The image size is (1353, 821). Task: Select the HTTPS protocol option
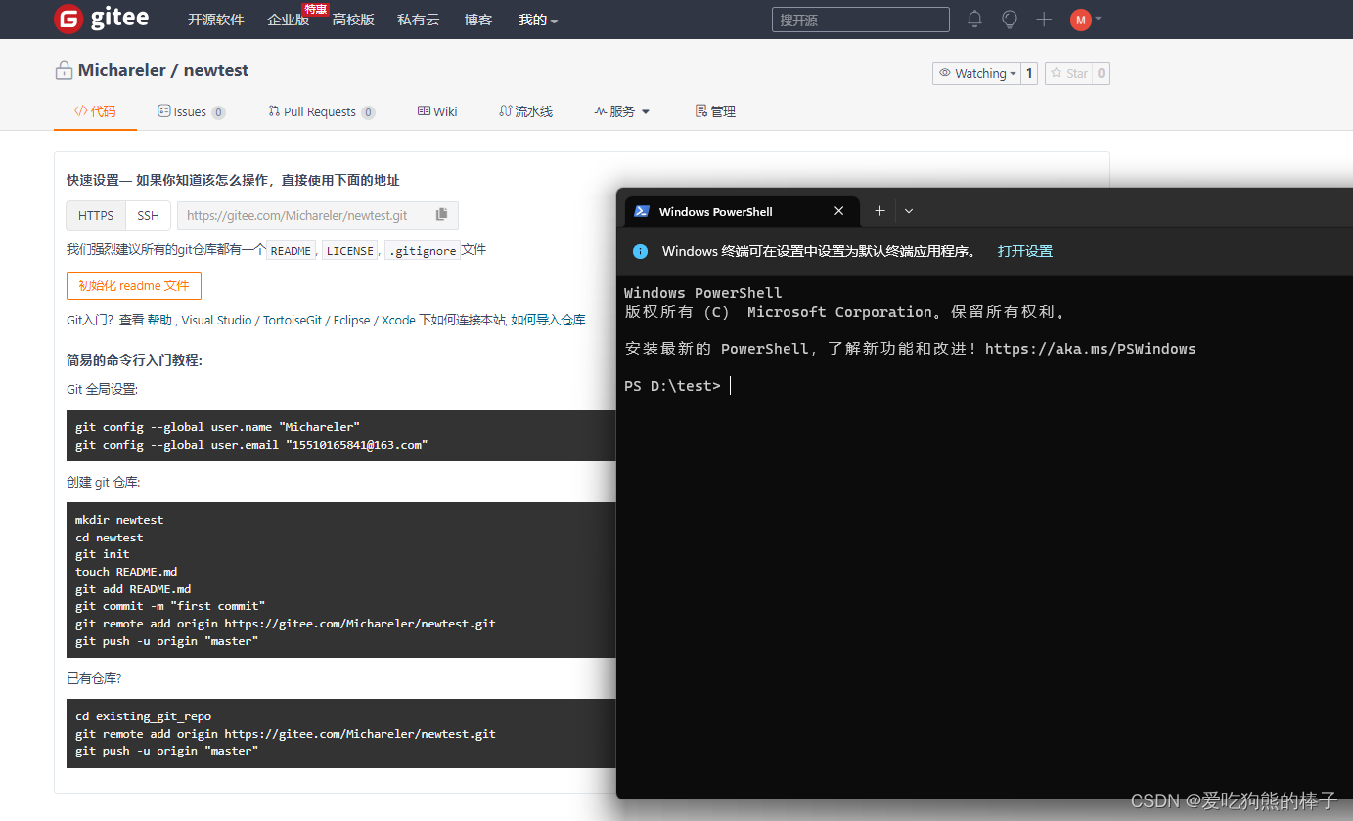pos(96,215)
